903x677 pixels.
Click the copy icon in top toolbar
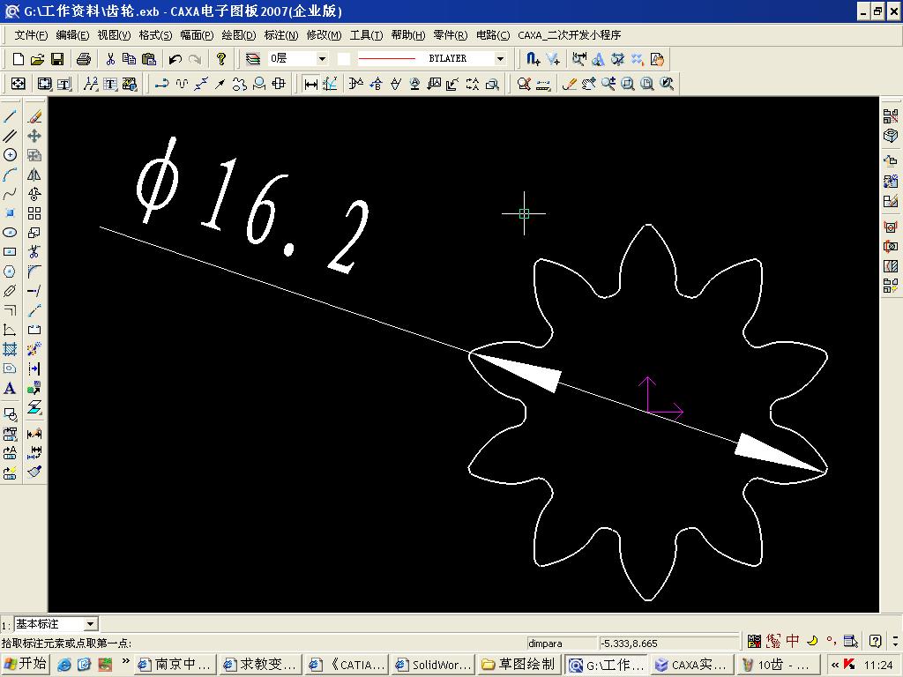pos(129,59)
